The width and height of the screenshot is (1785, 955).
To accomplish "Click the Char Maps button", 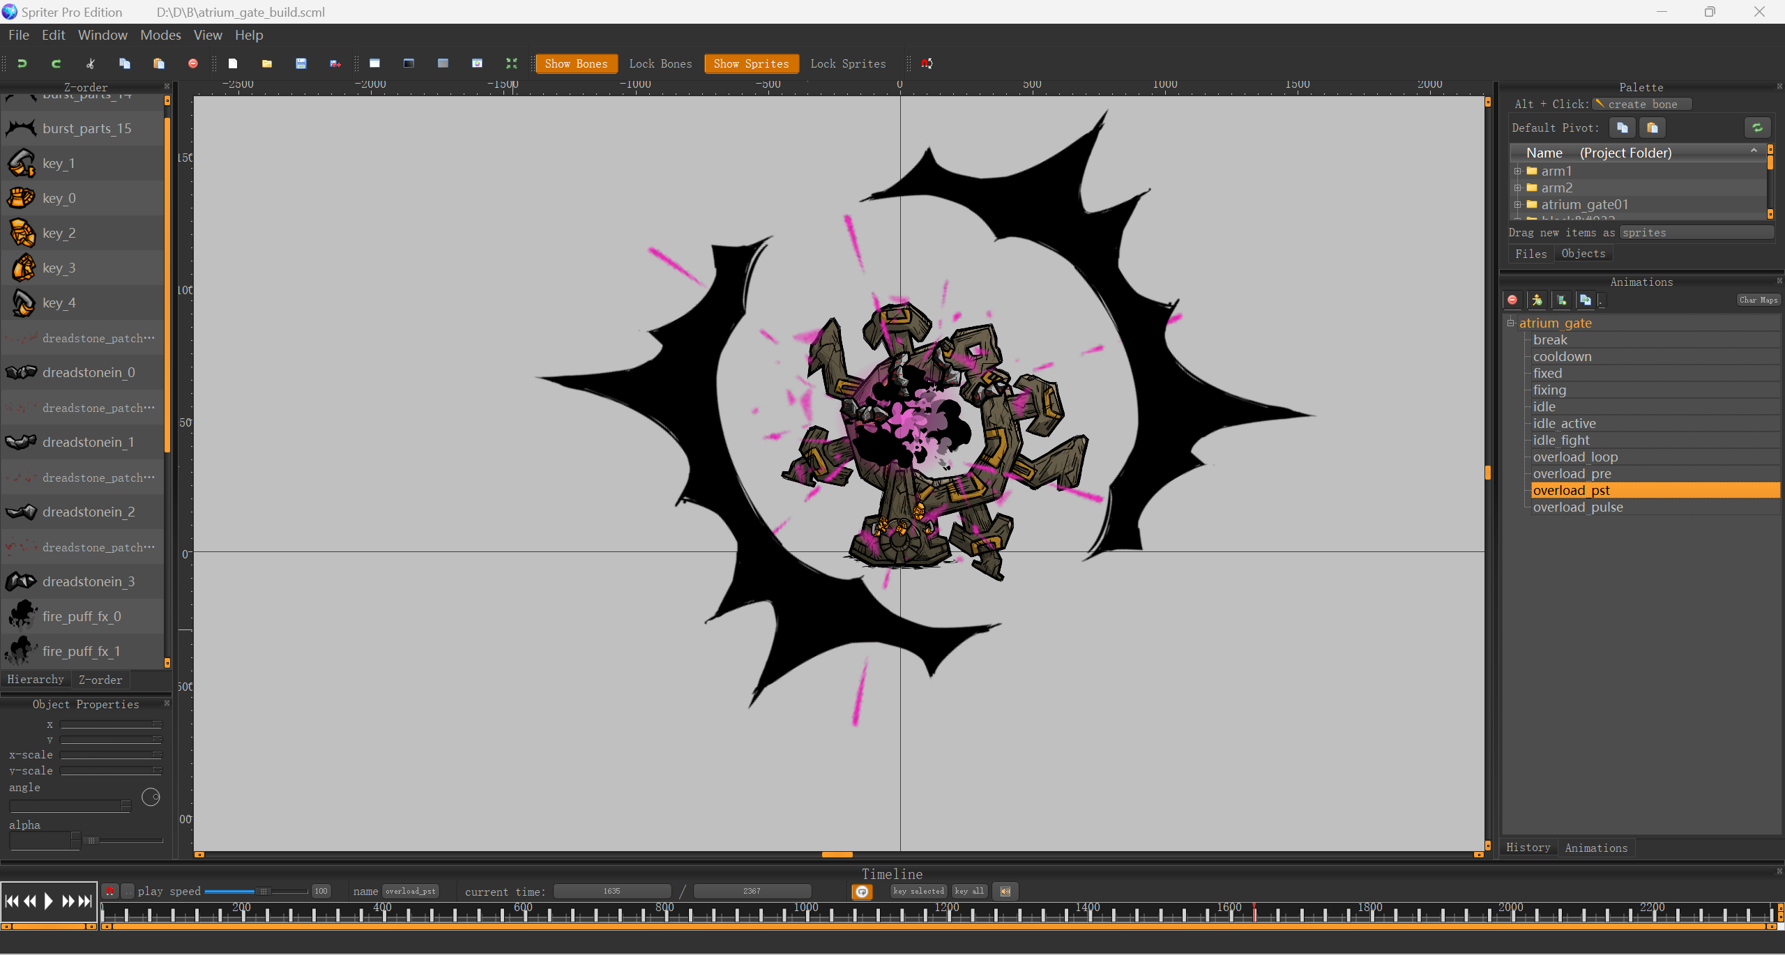I will click(1758, 300).
